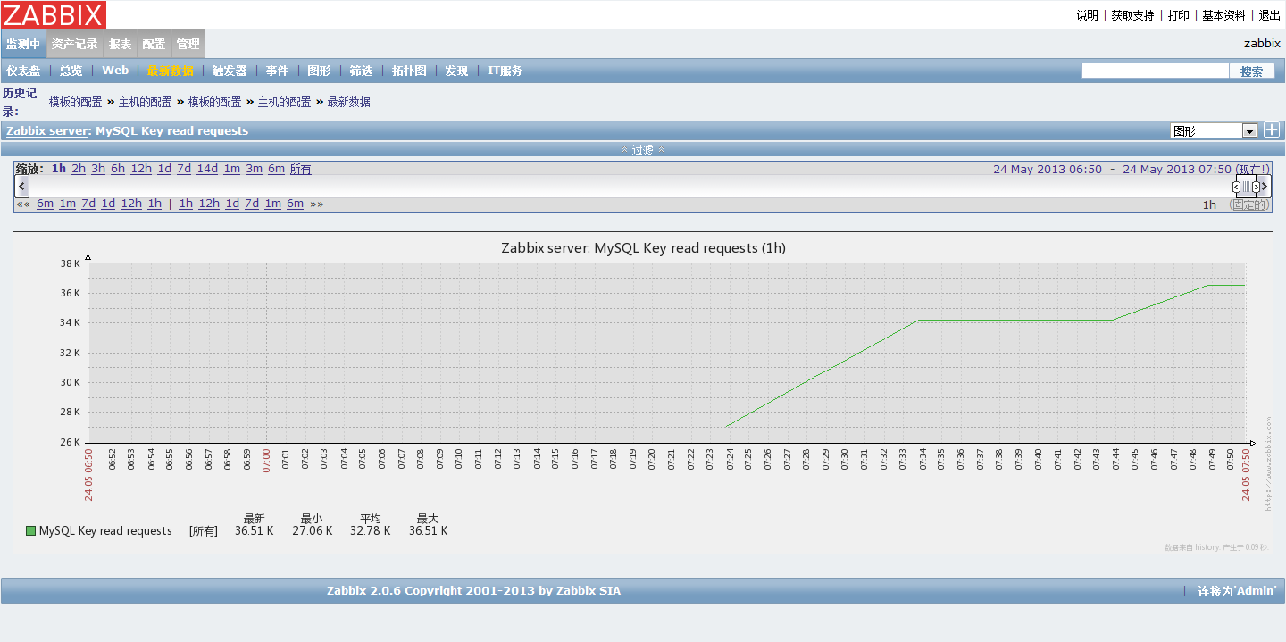The image size is (1286, 642).
Task: Go to 总览 submenu
Action: [x=71, y=71]
